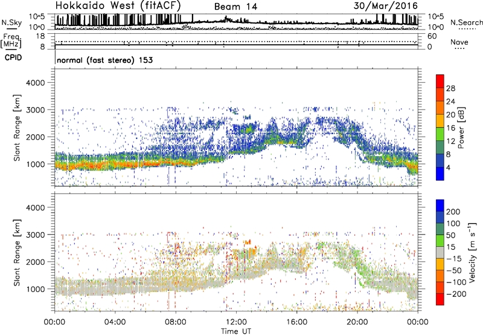Click the 'N.Sky' legend label
The image size is (483, 335).
11,22
